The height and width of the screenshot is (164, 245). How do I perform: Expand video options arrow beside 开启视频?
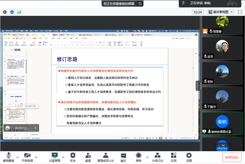point(36,157)
